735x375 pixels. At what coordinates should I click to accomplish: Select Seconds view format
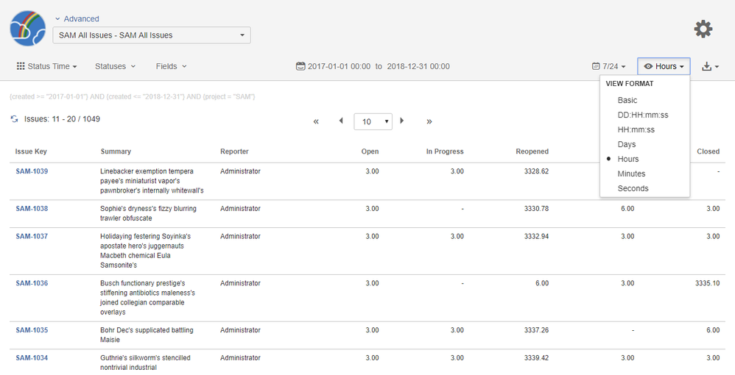point(633,189)
